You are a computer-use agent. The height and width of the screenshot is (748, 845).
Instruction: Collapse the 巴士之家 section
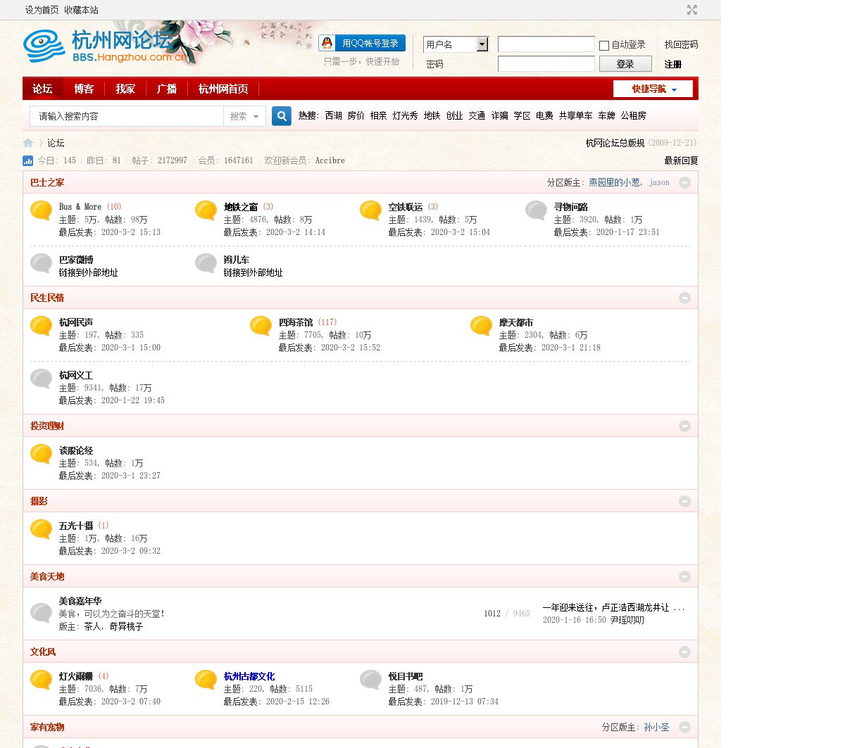(x=684, y=182)
